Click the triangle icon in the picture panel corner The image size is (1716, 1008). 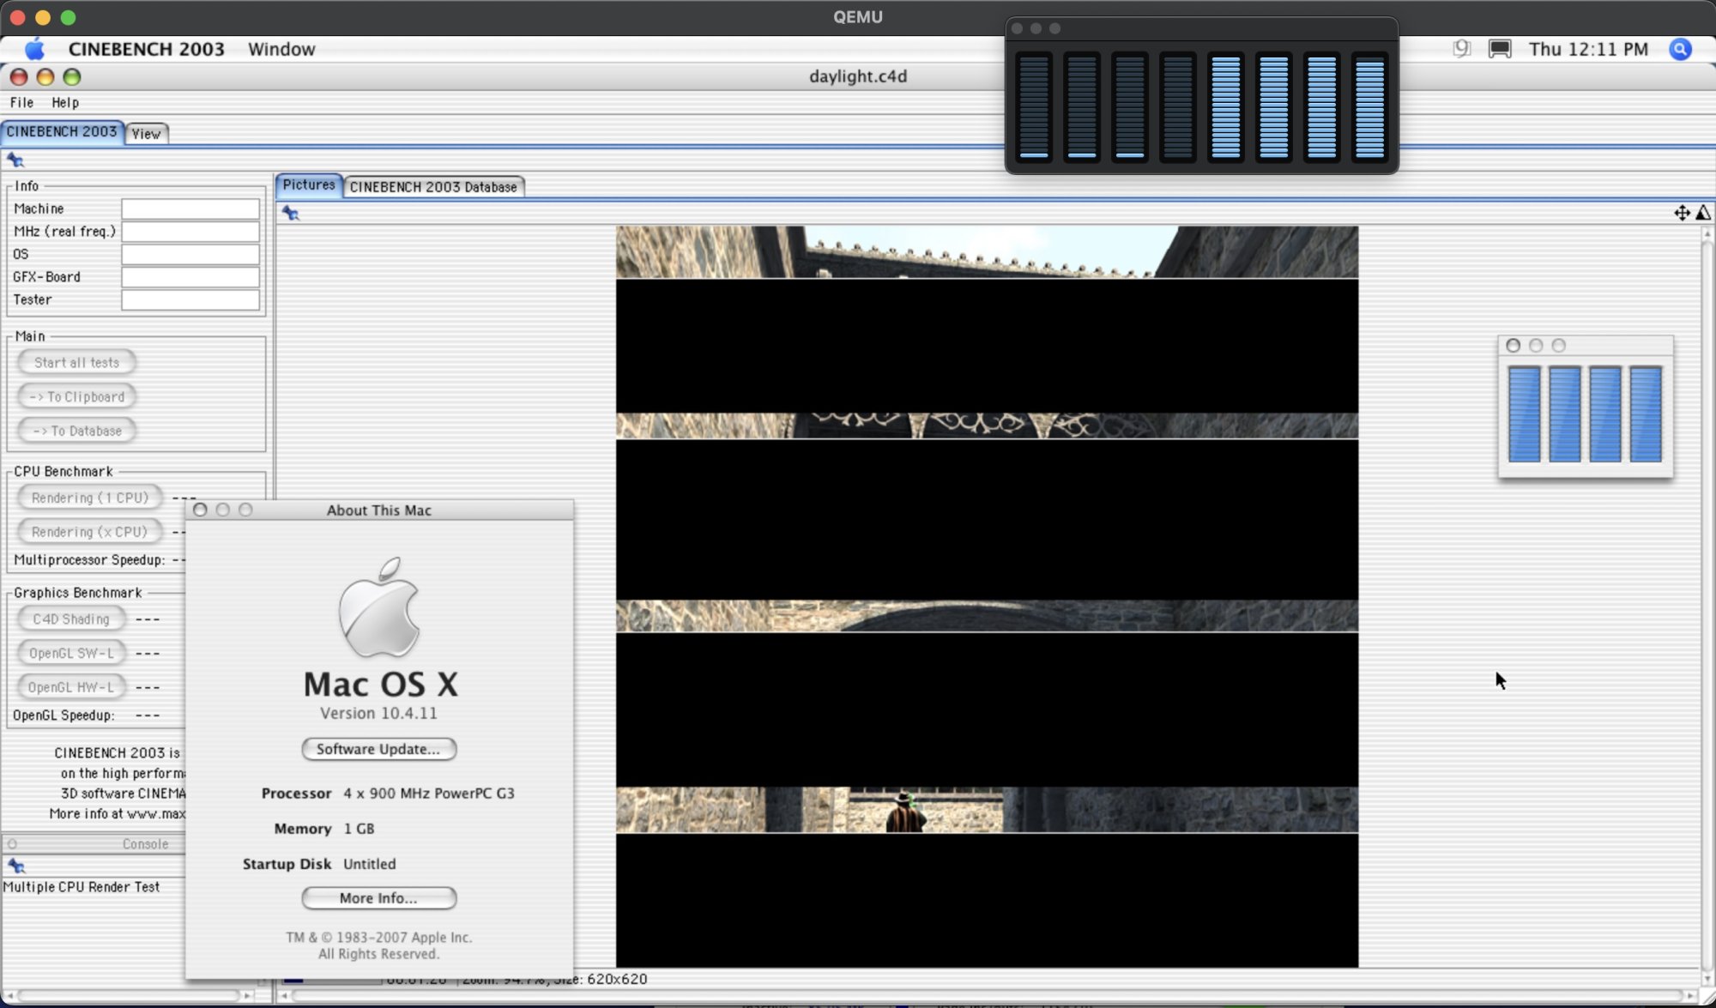(1704, 212)
